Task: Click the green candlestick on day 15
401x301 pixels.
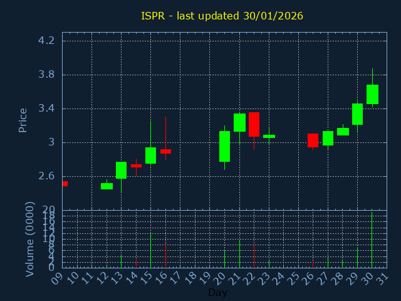Action: point(150,156)
